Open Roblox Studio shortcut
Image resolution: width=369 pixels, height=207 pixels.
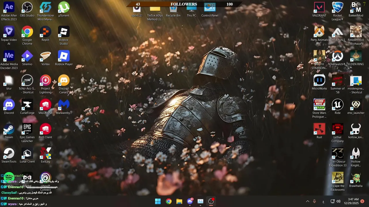(64, 36)
